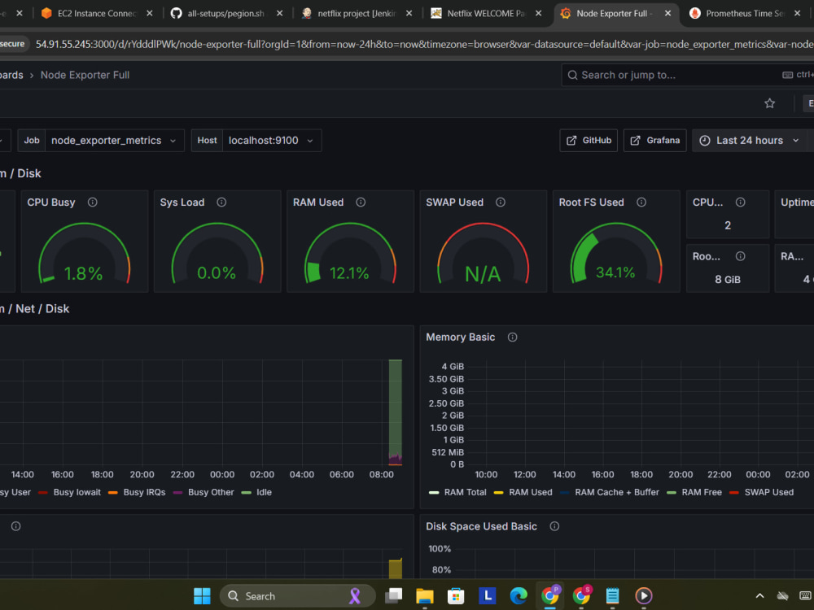This screenshot has height=610, width=814.
Task: Show SWAP Used panel info icon
Action: pos(501,203)
